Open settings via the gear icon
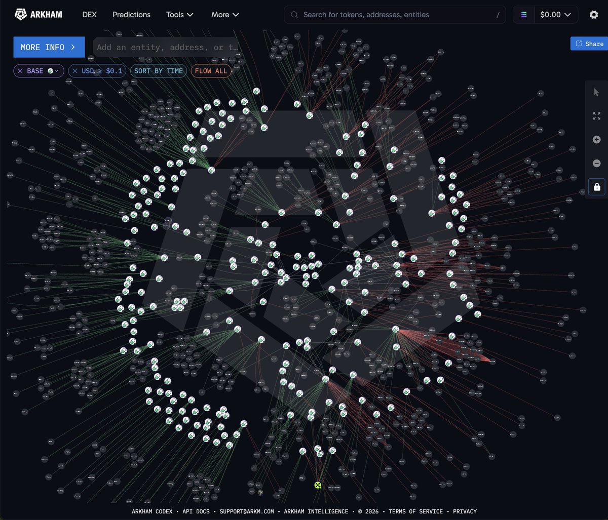Viewport: 608px width, 520px height. [x=594, y=15]
